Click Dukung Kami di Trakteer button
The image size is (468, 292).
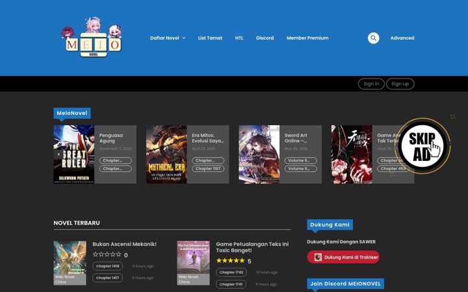[343, 257]
